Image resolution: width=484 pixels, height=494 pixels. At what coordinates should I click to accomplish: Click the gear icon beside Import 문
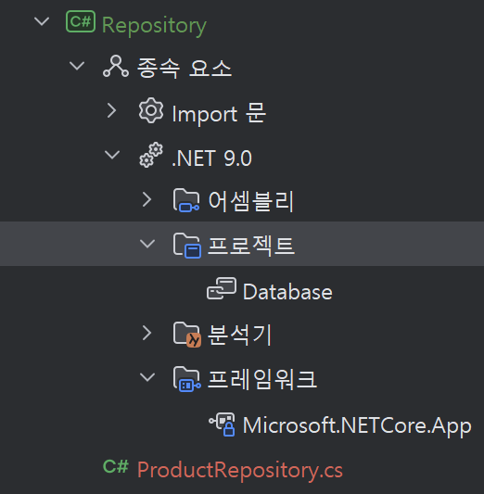[151, 110]
